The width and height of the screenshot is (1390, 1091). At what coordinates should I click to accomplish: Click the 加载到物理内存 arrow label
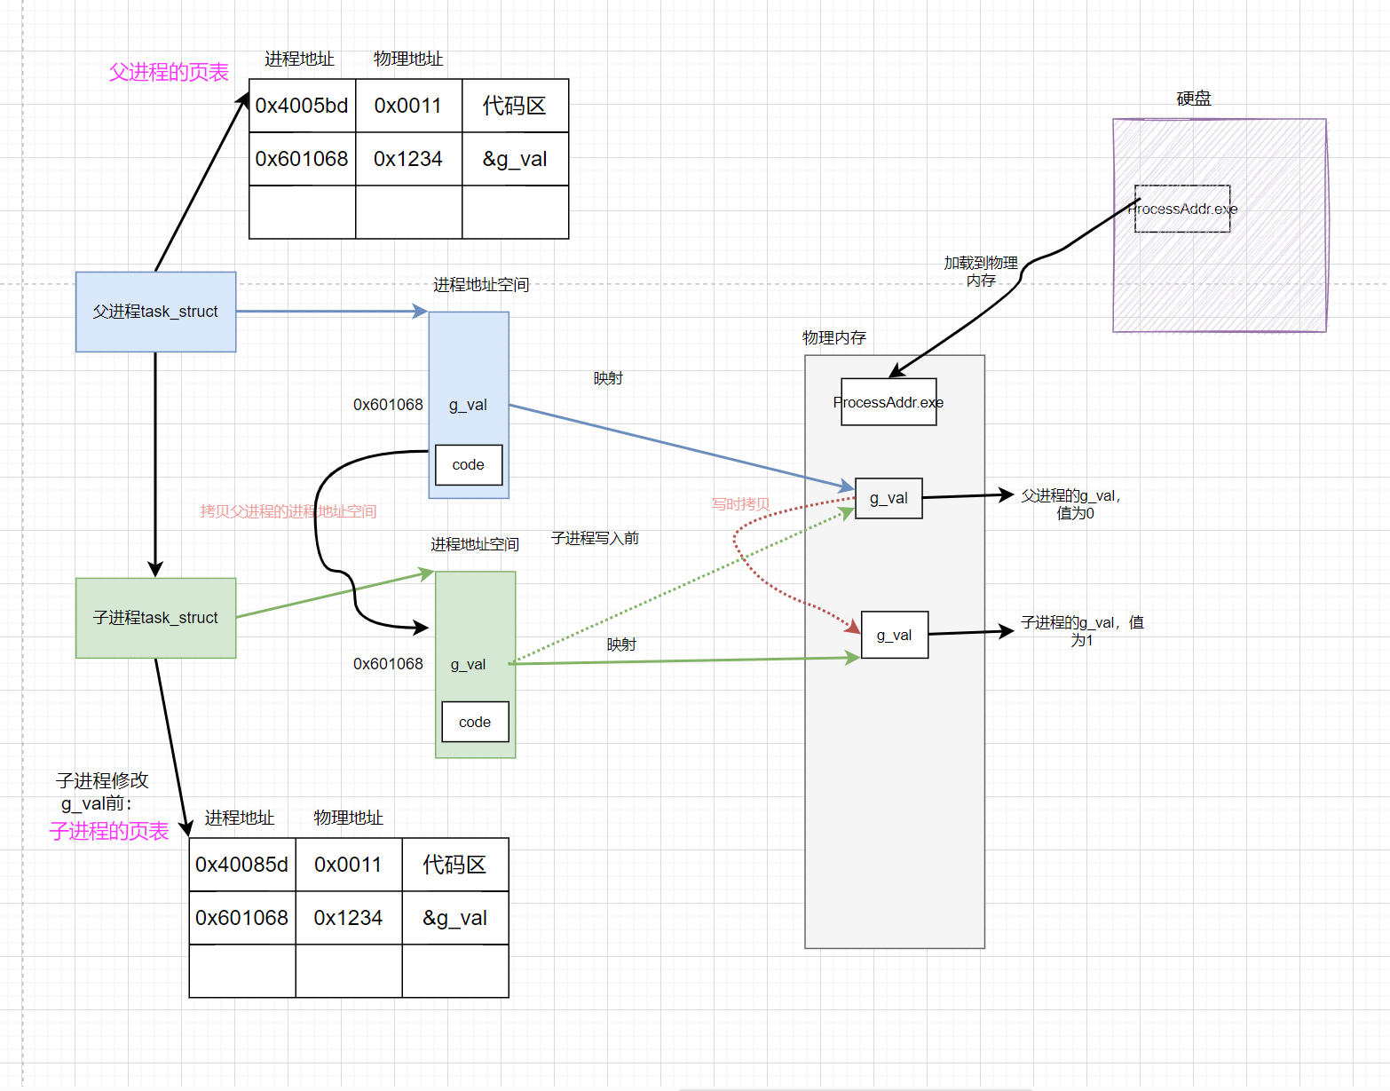(x=981, y=272)
